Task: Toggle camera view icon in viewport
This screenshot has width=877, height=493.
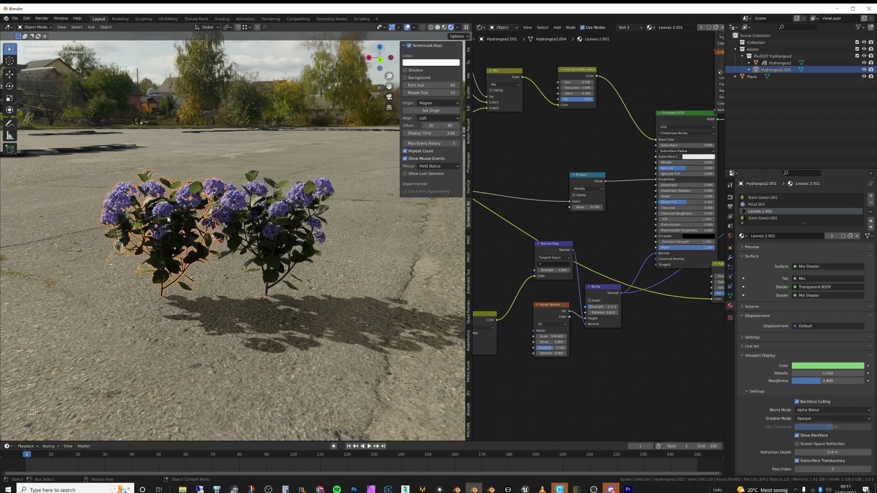Action: (389, 97)
